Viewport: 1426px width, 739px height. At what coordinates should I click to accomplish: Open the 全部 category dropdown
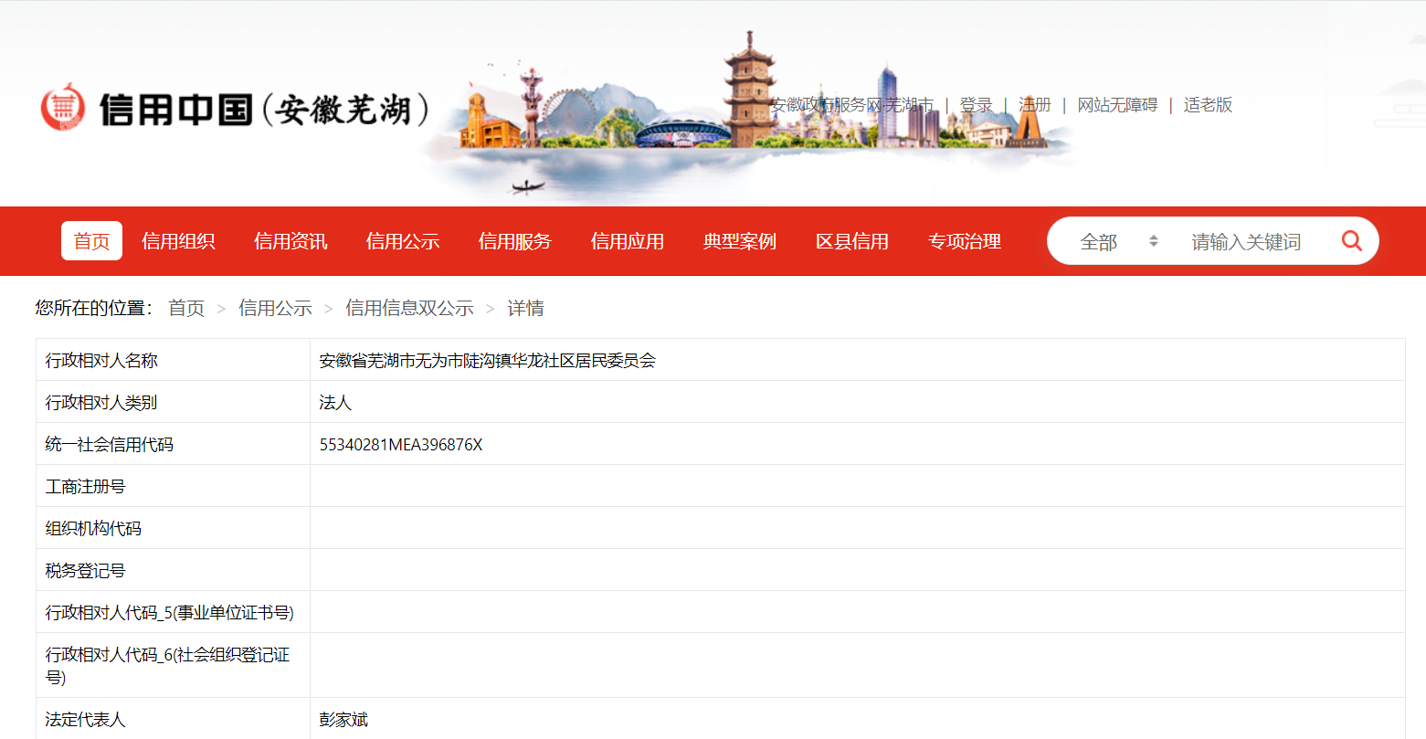pos(1118,241)
